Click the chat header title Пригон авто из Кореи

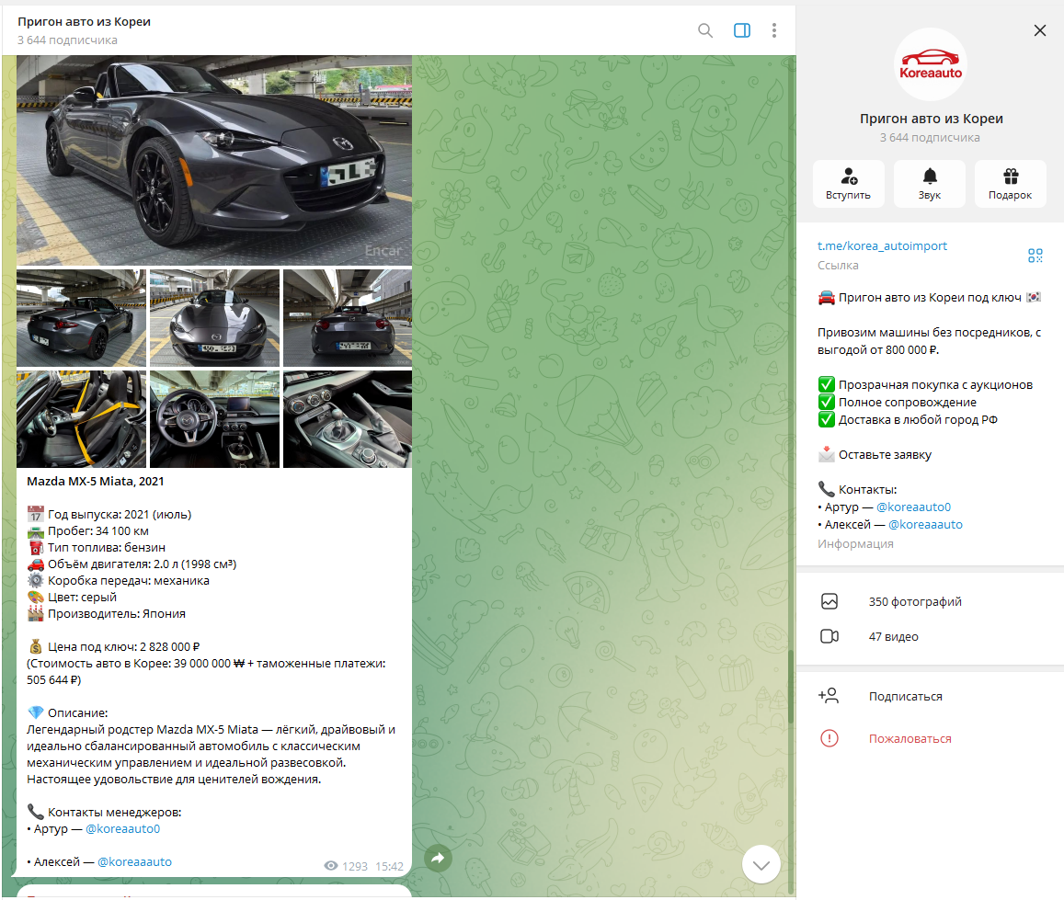tap(84, 21)
